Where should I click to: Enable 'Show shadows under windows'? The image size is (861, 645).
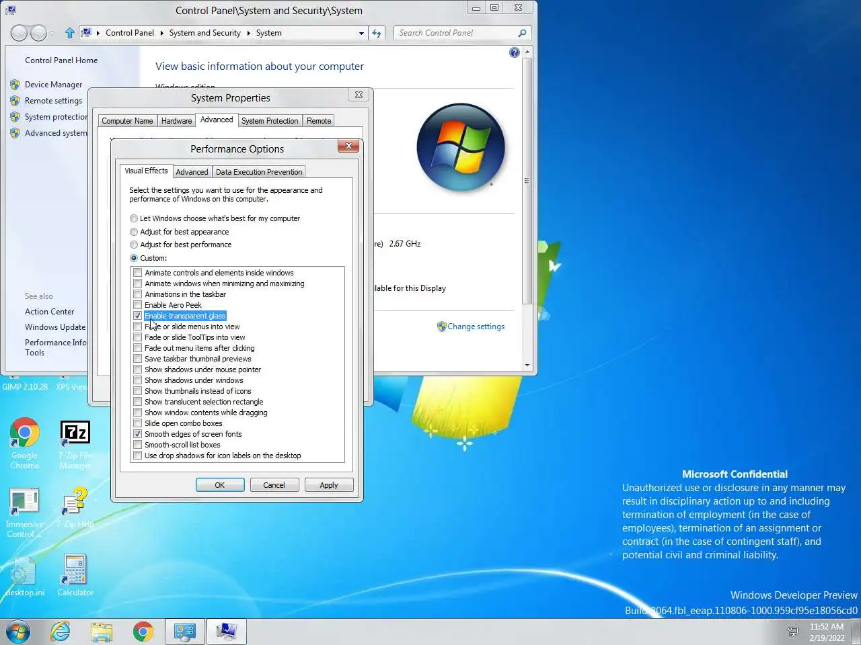pyautogui.click(x=138, y=380)
